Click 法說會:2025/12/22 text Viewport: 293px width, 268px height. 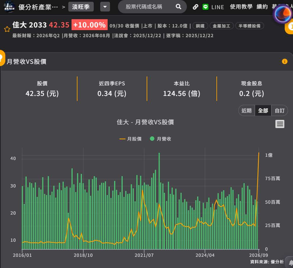(x=137, y=36)
